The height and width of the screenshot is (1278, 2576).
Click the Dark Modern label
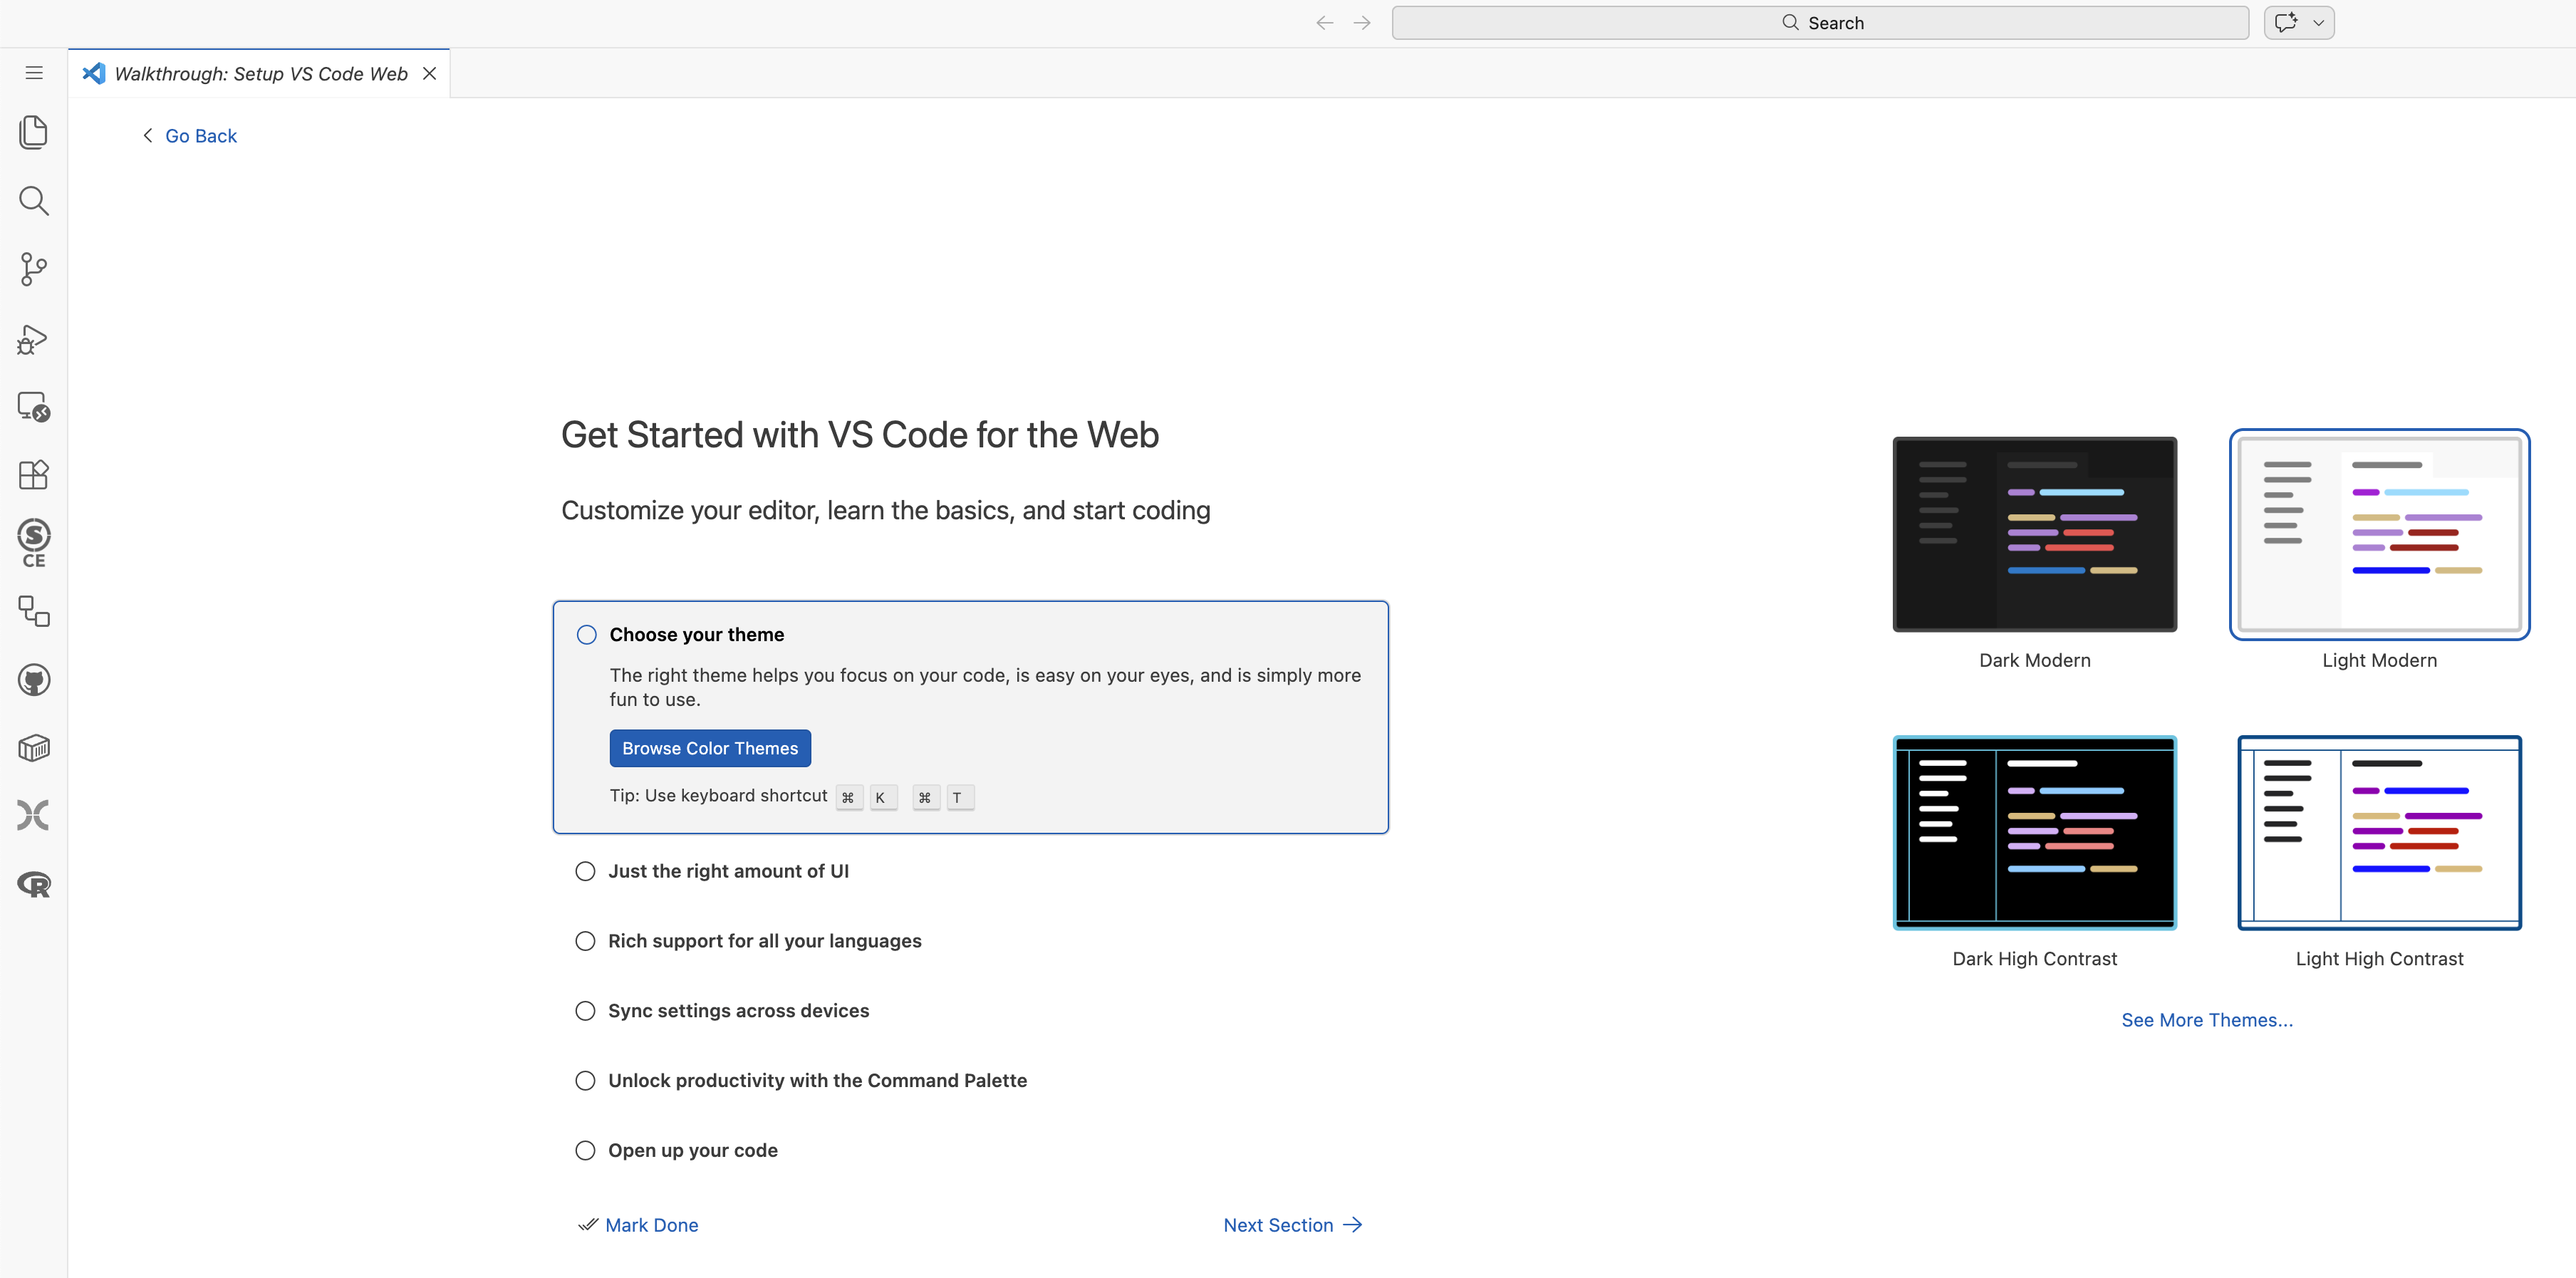2034,660
